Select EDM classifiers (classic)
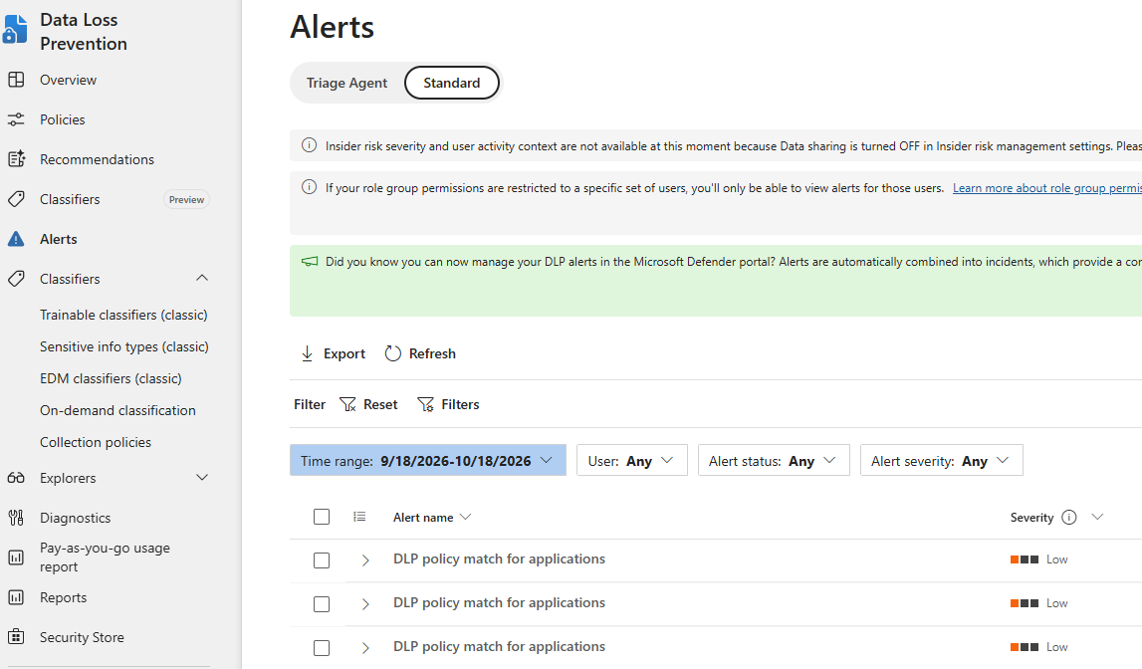Screen dimensions: 1142x669 coord(111,378)
